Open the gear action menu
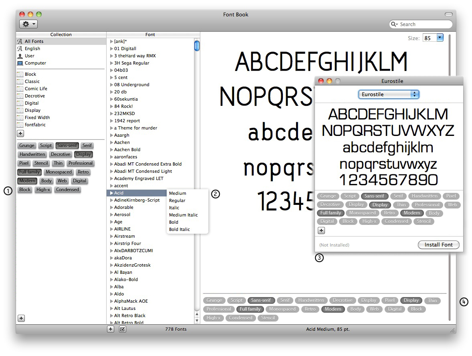 28,24
